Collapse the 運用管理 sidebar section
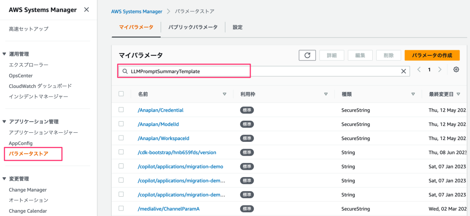Image resolution: width=470 pixels, height=216 pixels. 4,54
